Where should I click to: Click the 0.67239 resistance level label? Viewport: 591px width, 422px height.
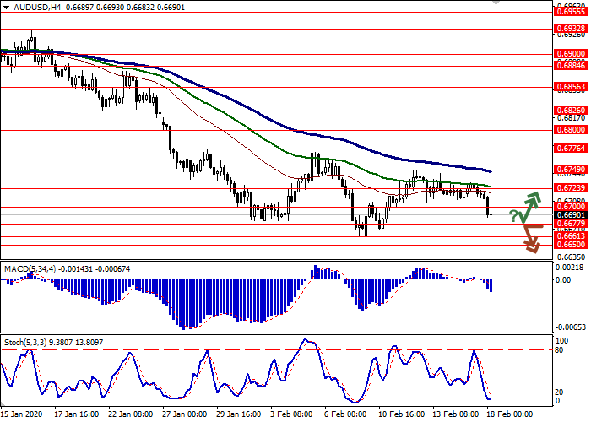(x=570, y=187)
